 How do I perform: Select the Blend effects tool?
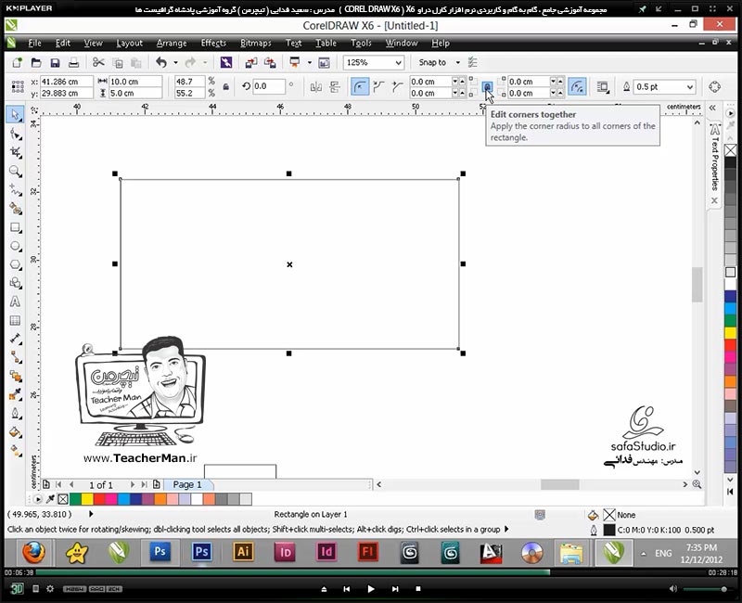coord(16,377)
